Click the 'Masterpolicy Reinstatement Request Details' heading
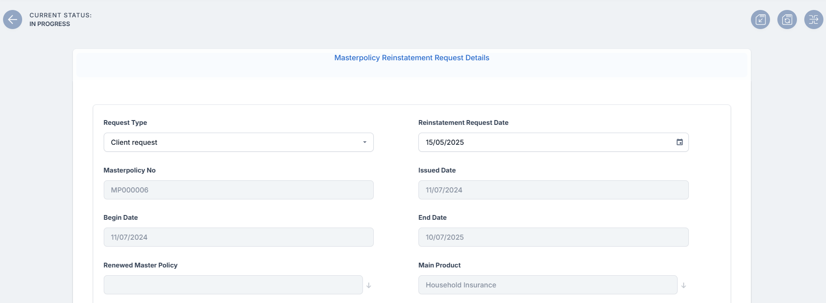Screen dimensions: 826x303 pyautogui.click(x=411, y=58)
